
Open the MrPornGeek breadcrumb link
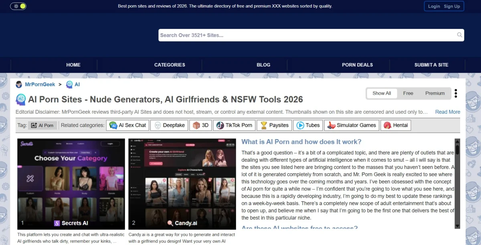point(39,85)
